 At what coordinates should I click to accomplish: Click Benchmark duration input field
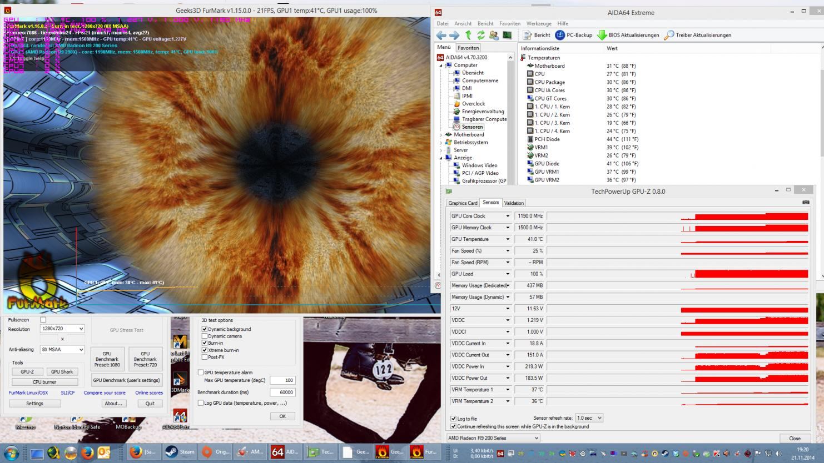(282, 392)
